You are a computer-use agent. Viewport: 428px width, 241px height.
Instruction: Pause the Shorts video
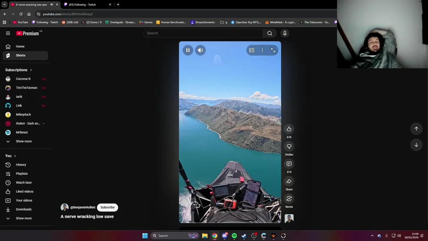pos(188,50)
